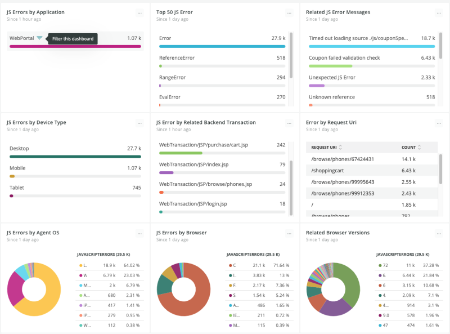Click the yellow color dot in Agent OS legend
The image size is (450, 334).
tap(81, 264)
